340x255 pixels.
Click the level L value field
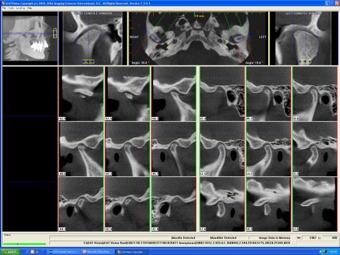[329, 238]
